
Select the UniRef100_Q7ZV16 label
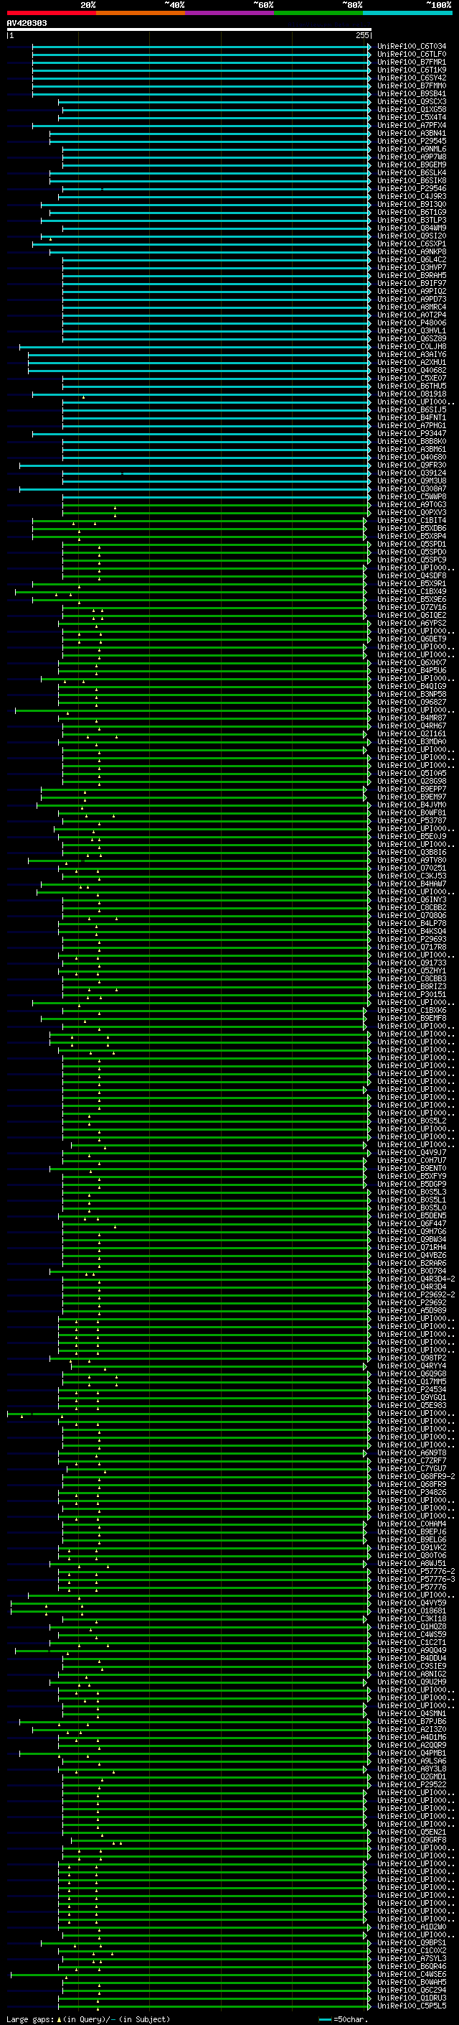pos(411,607)
